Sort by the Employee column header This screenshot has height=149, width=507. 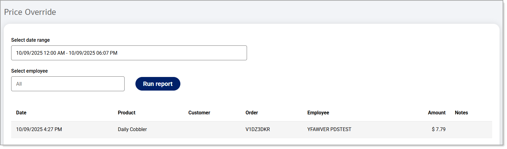[x=318, y=113]
